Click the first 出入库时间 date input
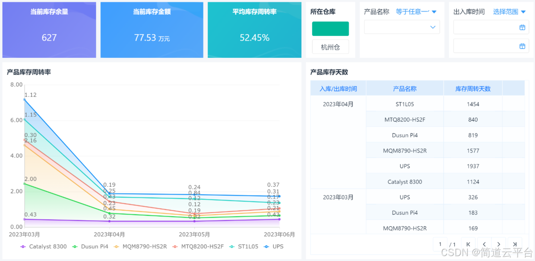Screen dimensions: 535x261 [x=491, y=27]
